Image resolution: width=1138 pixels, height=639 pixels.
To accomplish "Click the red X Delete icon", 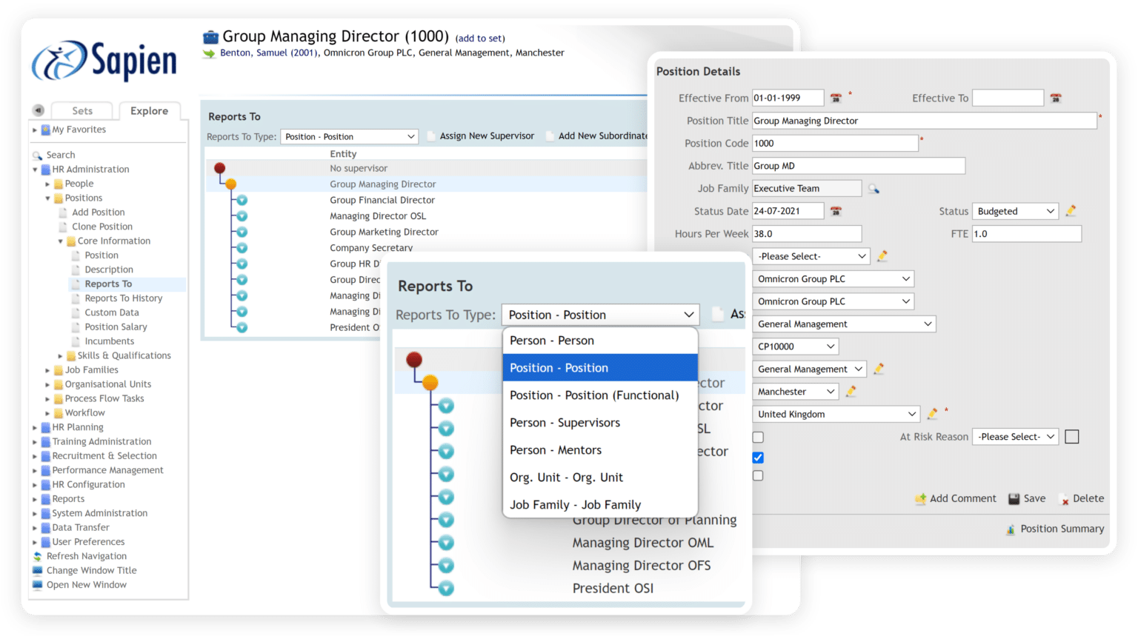I will tap(1065, 500).
